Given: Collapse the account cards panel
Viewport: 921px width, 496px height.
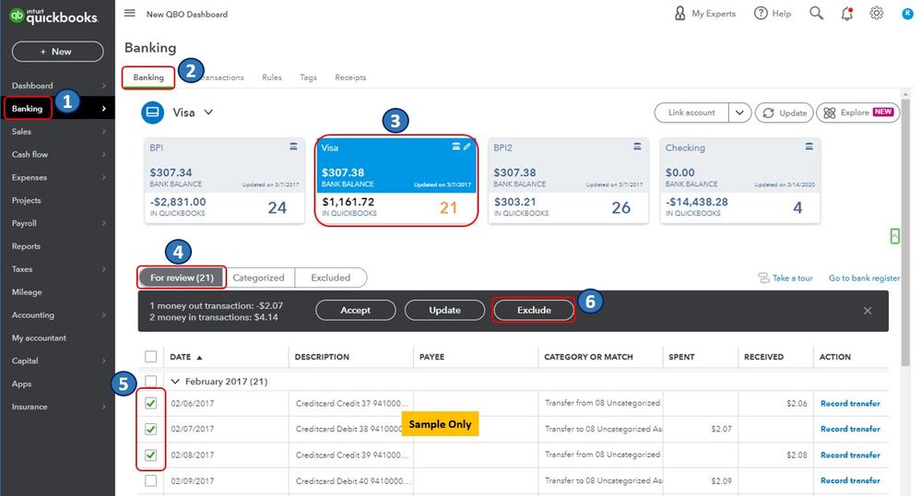Looking at the screenshot, I should [894, 236].
